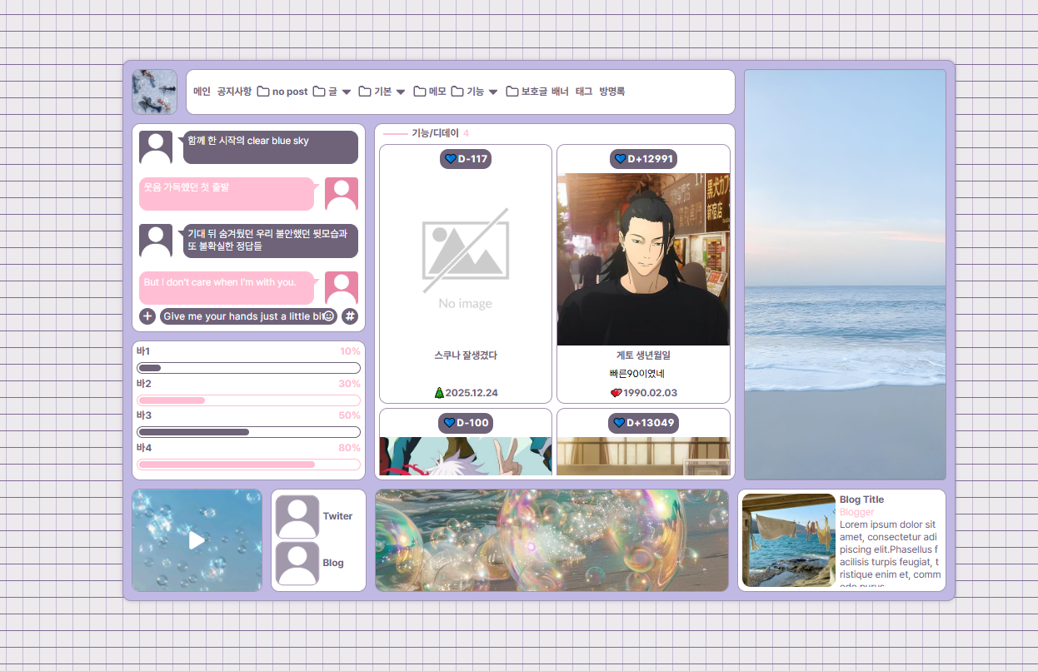Click the 바1 progress bar at 10%
Image resolution: width=1038 pixels, height=671 pixels.
click(248, 368)
